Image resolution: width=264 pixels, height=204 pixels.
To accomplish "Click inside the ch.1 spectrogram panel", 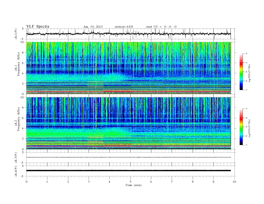I will 128,68.
